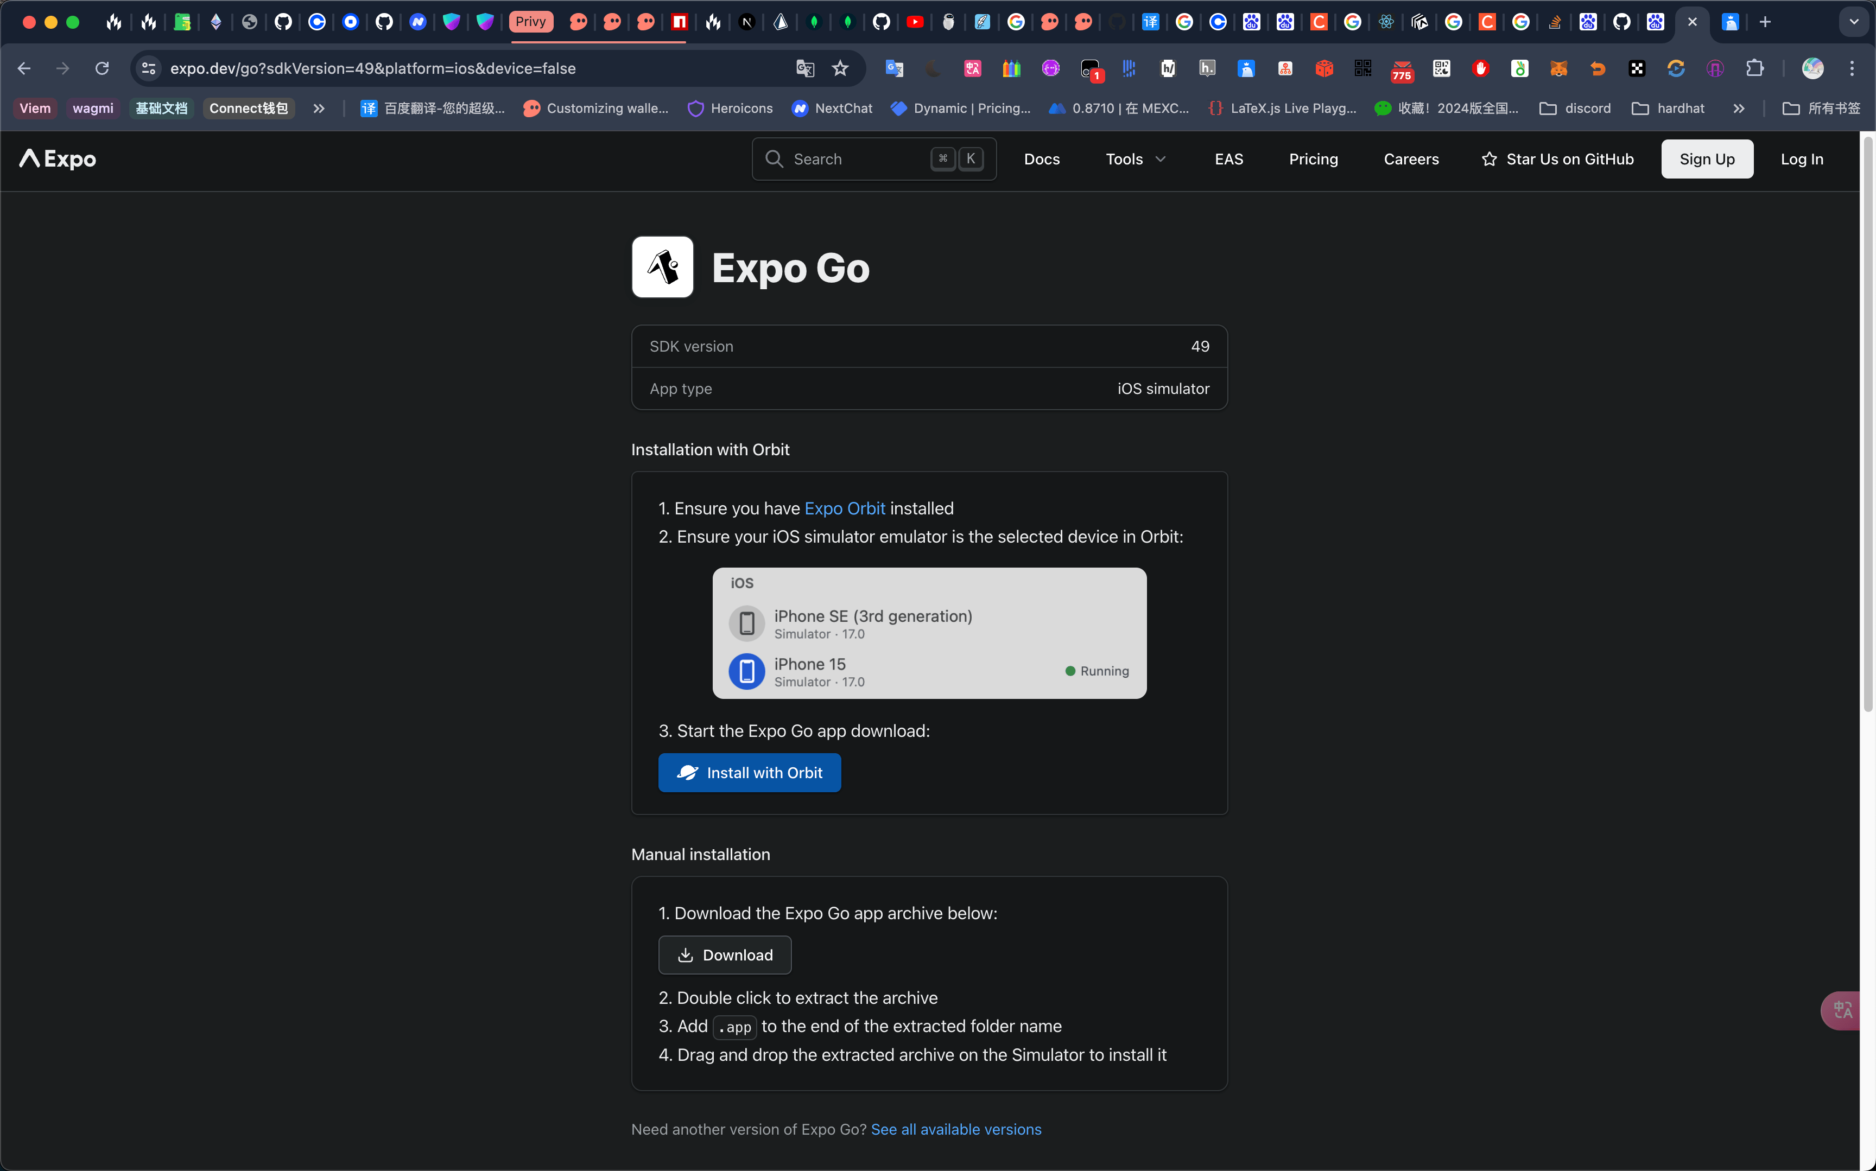Open the Pricing page
The width and height of the screenshot is (1876, 1171).
1314,159
